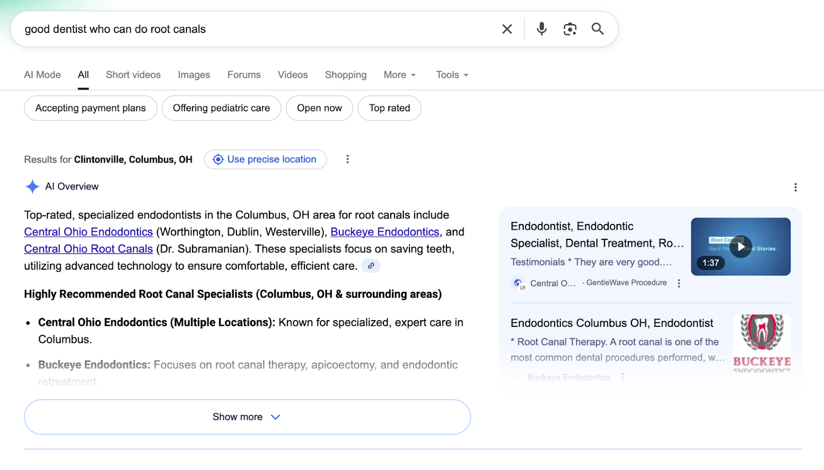This screenshot has height=470, width=824.
Task: Click inside the search query field
Action: pos(257,29)
